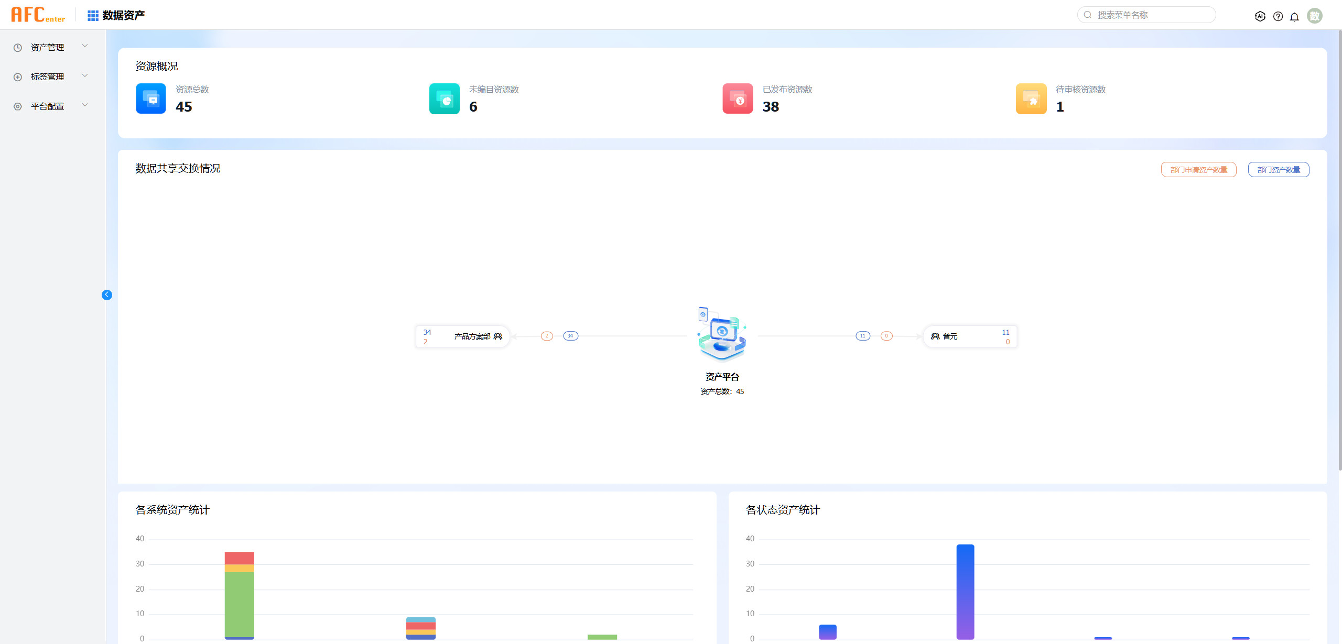Click the user avatar icon
Image resolution: width=1342 pixels, height=644 pixels.
(1314, 16)
